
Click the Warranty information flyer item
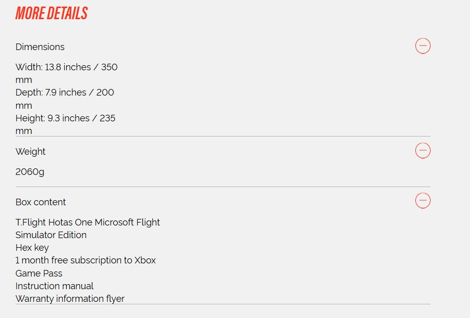[x=70, y=299]
